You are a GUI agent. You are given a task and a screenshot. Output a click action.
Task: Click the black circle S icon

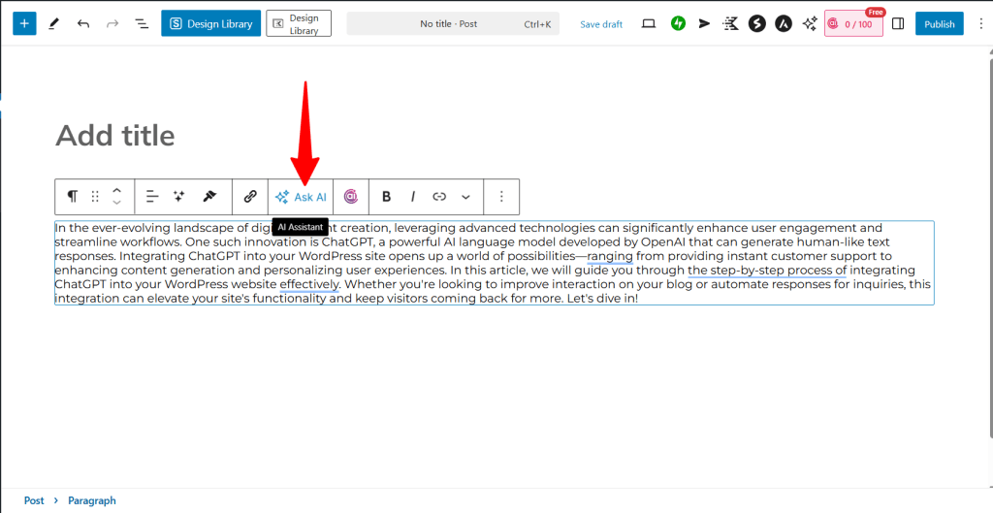[x=757, y=24]
